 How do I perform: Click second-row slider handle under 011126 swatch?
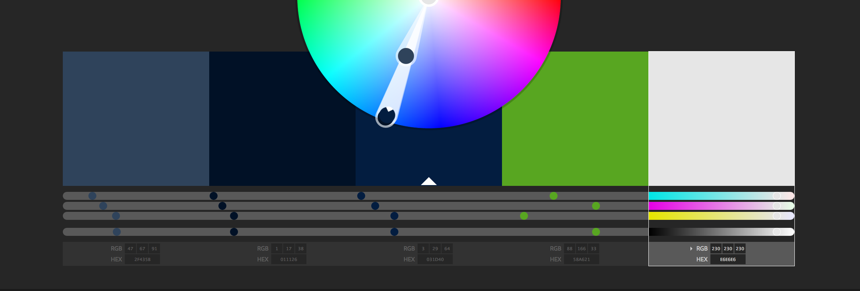pyautogui.click(x=222, y=206)
